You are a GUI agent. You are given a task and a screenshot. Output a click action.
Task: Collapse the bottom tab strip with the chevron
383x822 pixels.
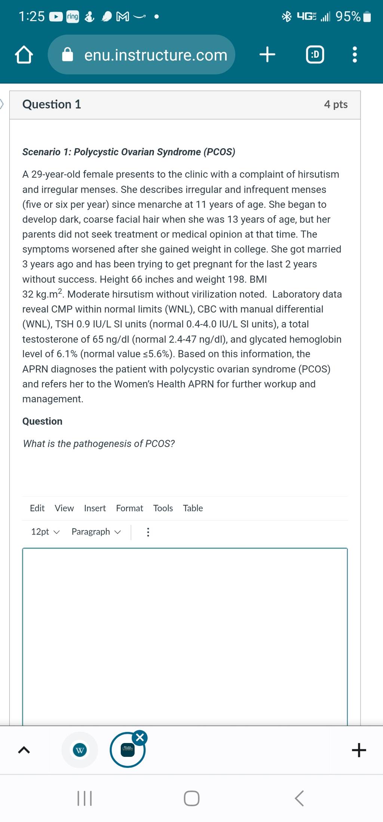tap(24, 749)
